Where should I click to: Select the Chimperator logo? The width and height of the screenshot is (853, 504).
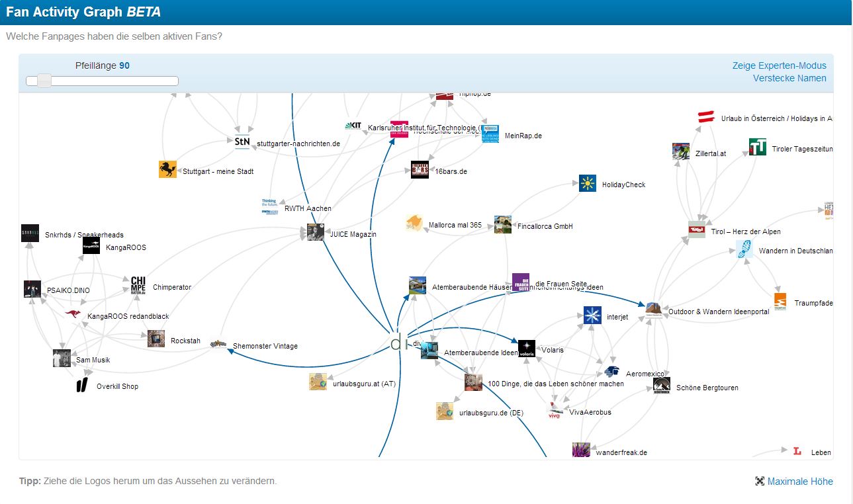coord(138,285)
